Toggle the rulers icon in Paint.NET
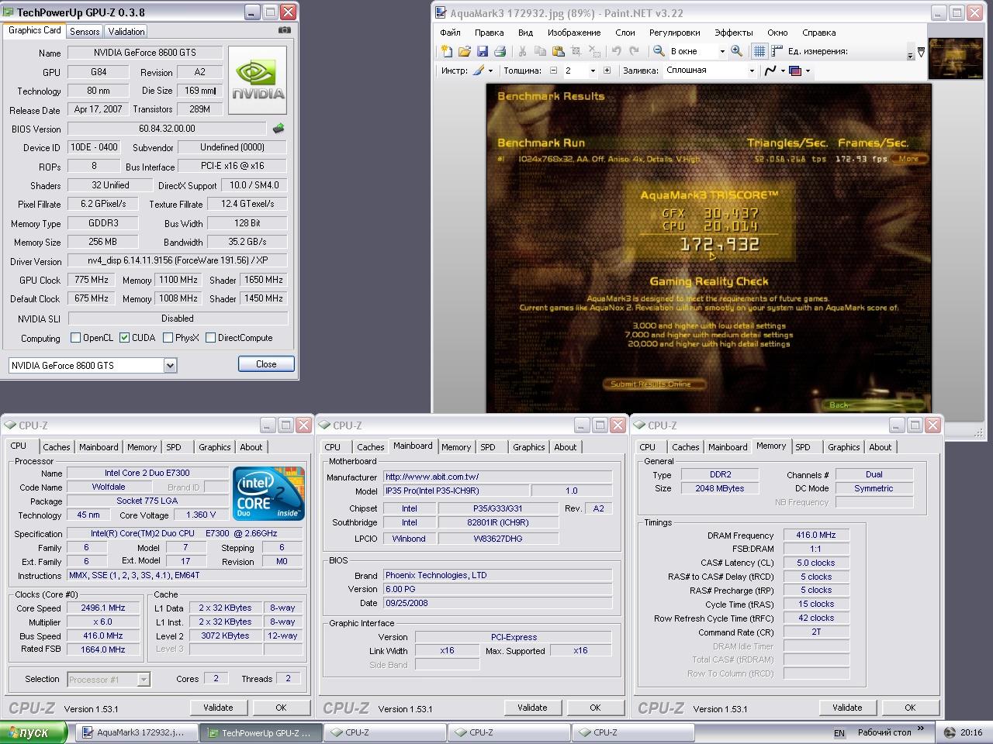Screen dimensions: 993x744 tap(776, 51)
